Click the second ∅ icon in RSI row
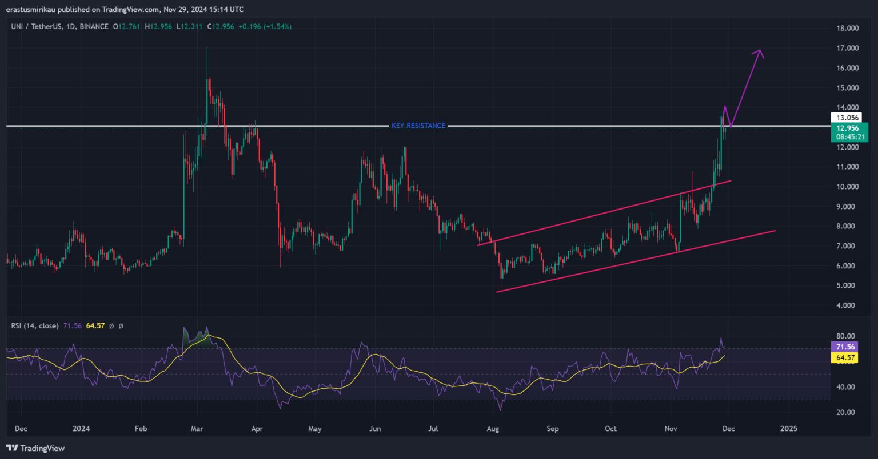The height and width of the screenshot is (459, 878). pyautogui.click(x=121, y=326)
